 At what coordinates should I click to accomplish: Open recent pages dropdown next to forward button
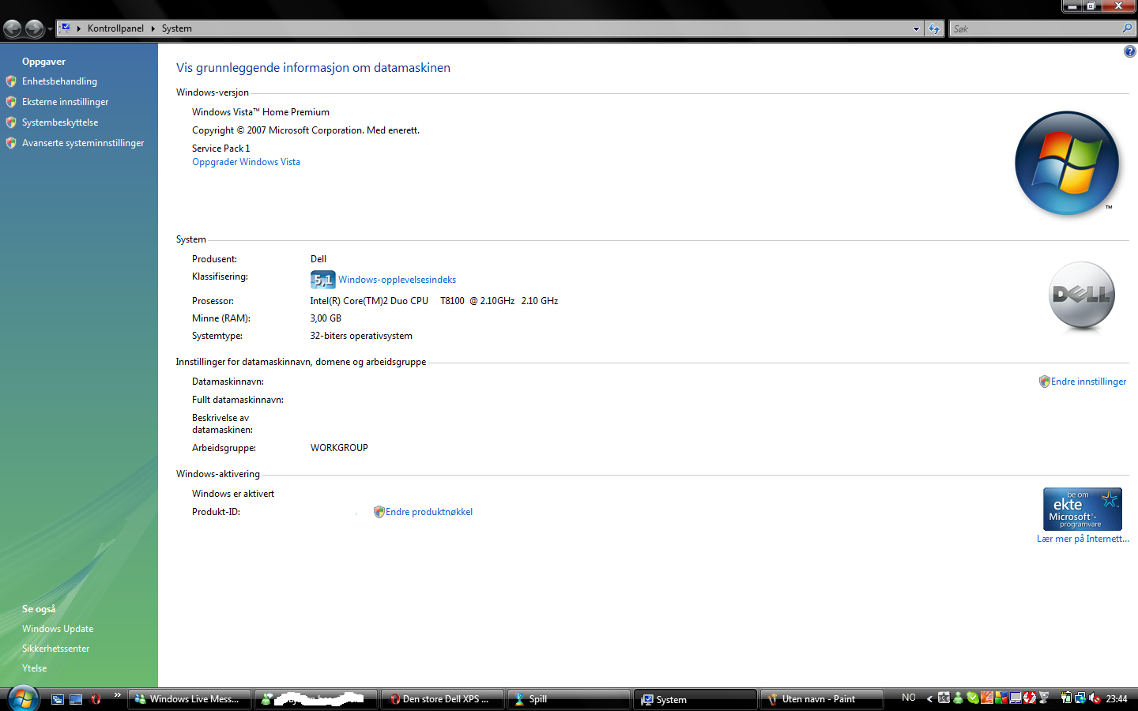(50, 29)
